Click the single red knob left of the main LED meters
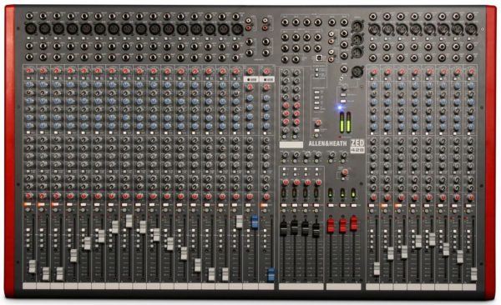This screenshot has width=501, height=305. pos(317,122)
